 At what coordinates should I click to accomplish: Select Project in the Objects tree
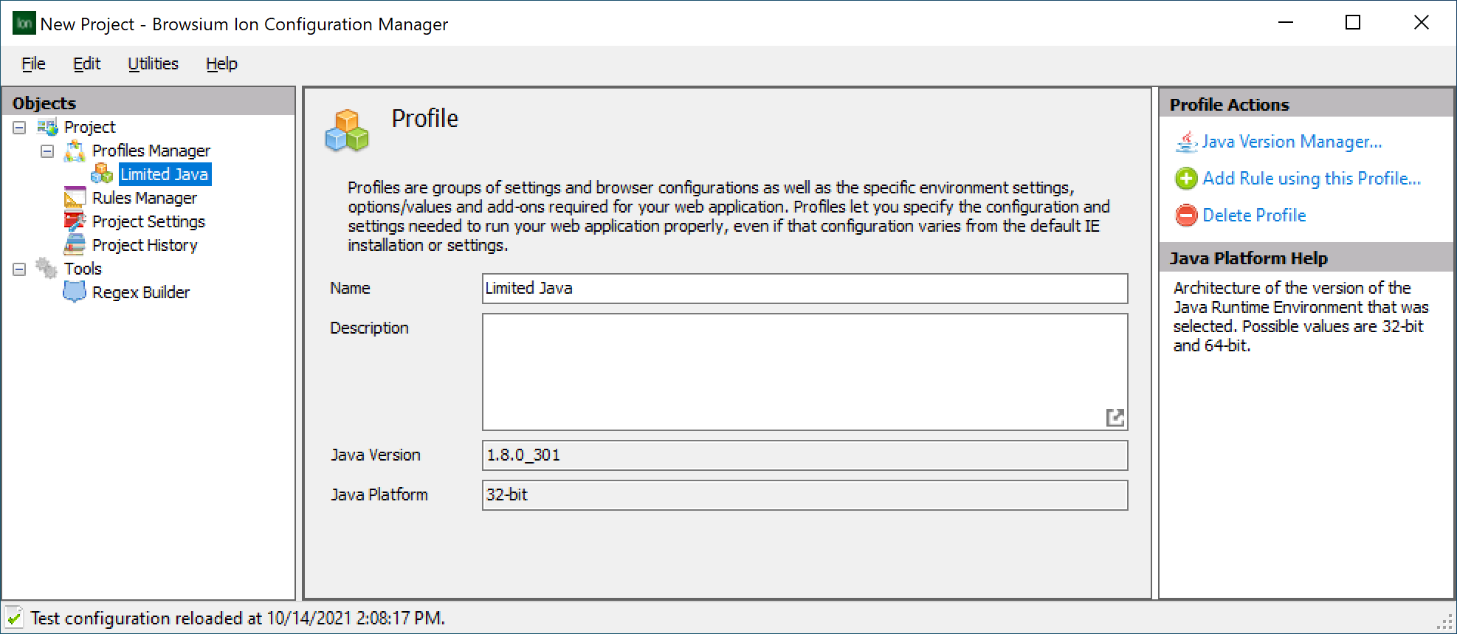tap(89, 127)
